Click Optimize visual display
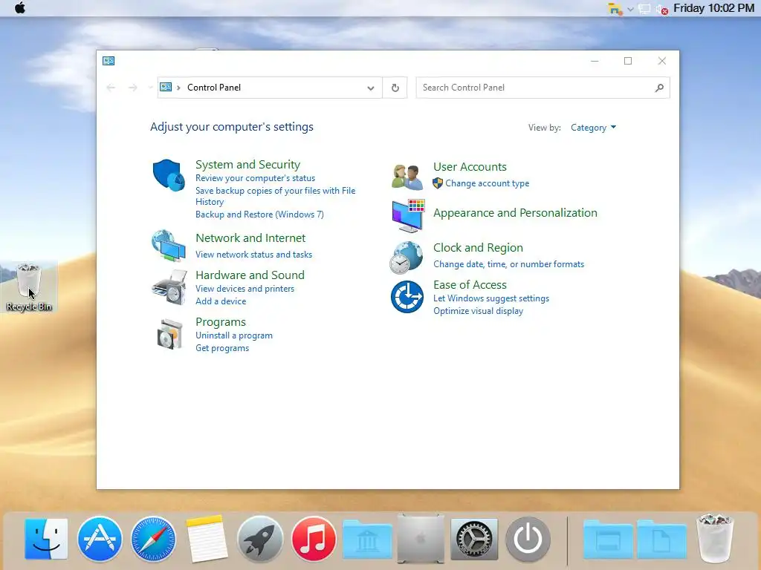This screenshot has width=761, height=570. click(478, 311)
